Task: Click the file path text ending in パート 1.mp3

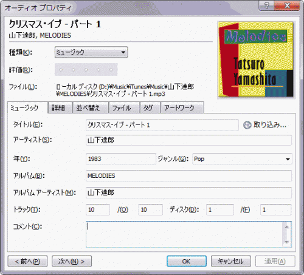Action: (x=125, y=90)
